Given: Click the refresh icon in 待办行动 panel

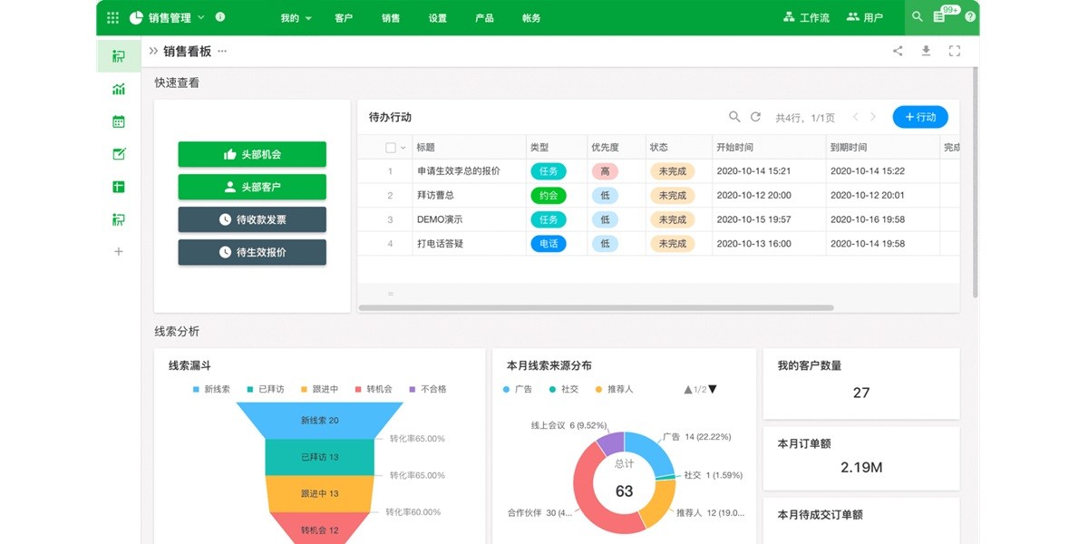Looking at the screenshot, I should [755, 117].
